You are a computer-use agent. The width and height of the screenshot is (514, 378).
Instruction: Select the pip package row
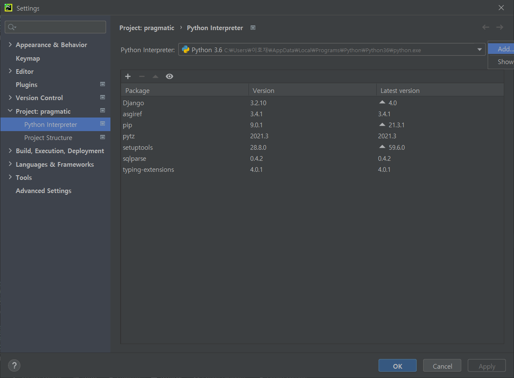pos(312,125)
